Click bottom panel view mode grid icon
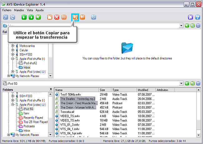Screen dimensions: 203x144 point(198,84)
